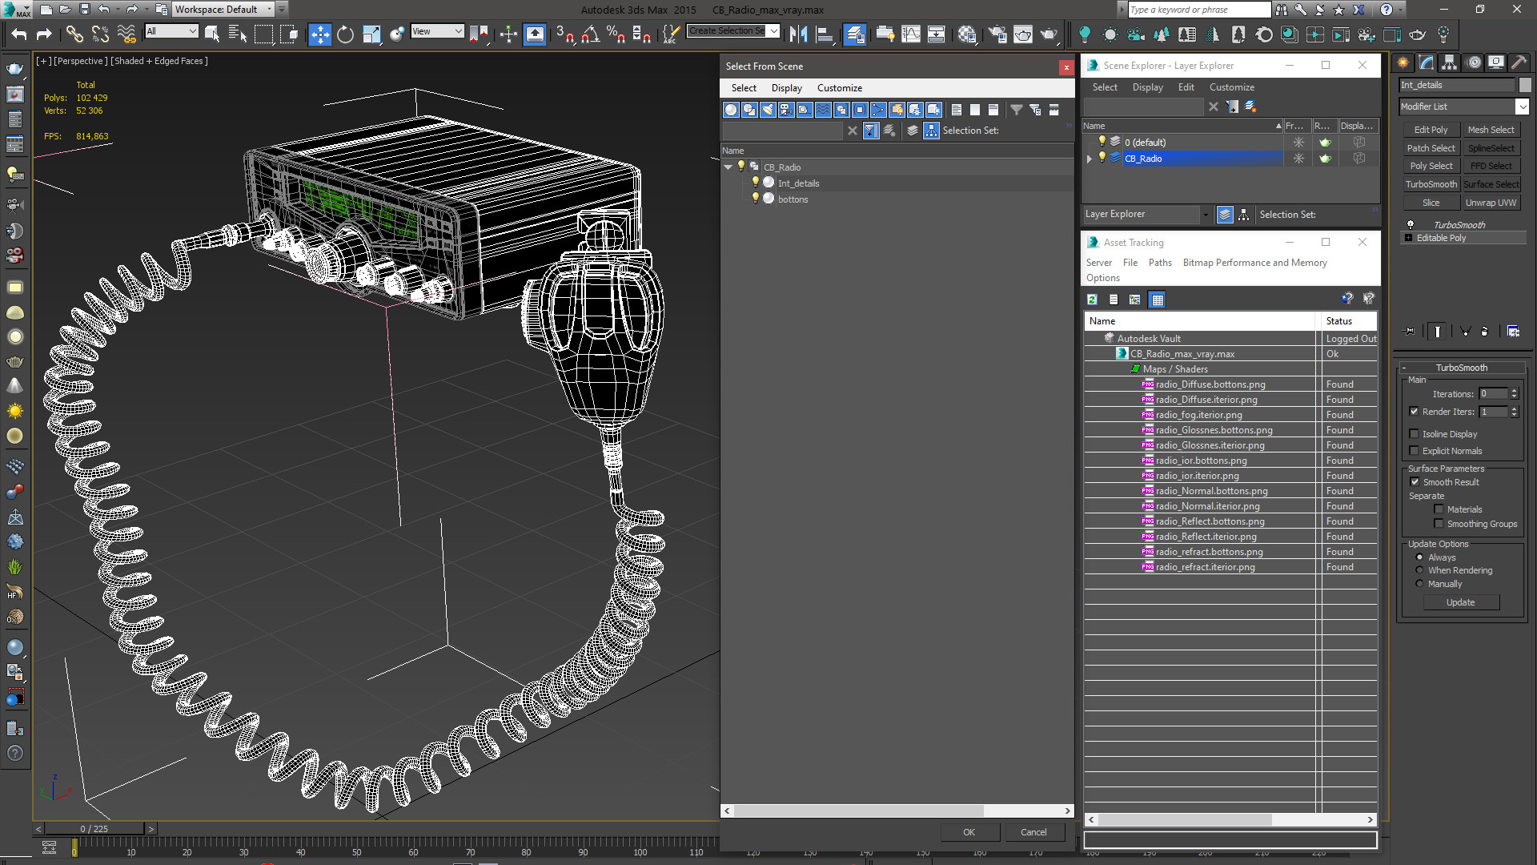Screen dimensions: 1537x865
Task: Open the Create Selection Set dropdown
Action: point(774,31)
